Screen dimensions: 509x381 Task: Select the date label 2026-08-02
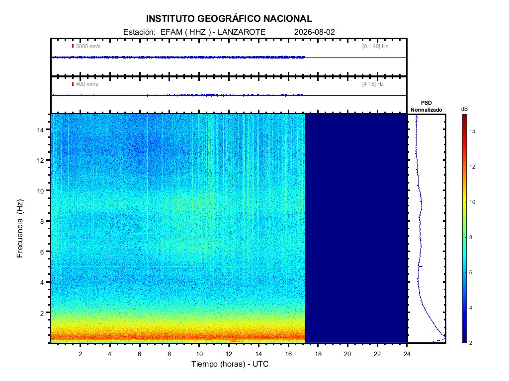pyautogui.click(x=314, y=32)
